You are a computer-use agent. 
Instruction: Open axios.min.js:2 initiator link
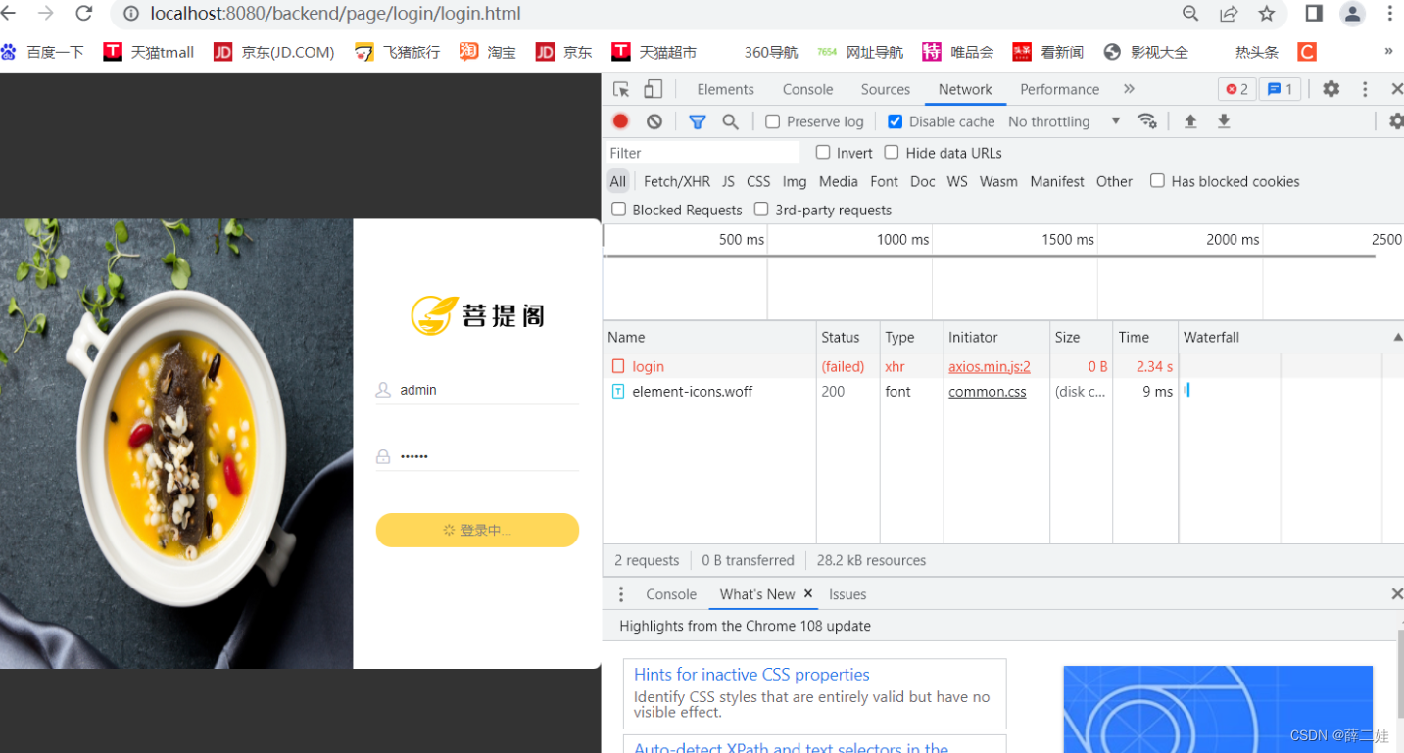click(990, 366)
